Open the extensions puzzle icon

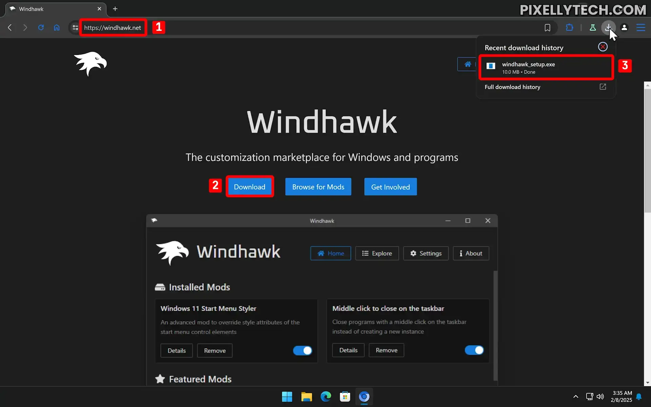pos(570,27)
